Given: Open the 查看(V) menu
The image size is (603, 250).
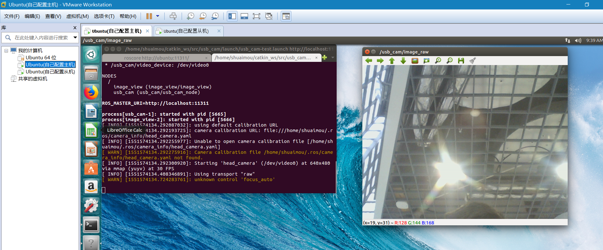Looking at the screenshot, I should [x=53, y=16].
